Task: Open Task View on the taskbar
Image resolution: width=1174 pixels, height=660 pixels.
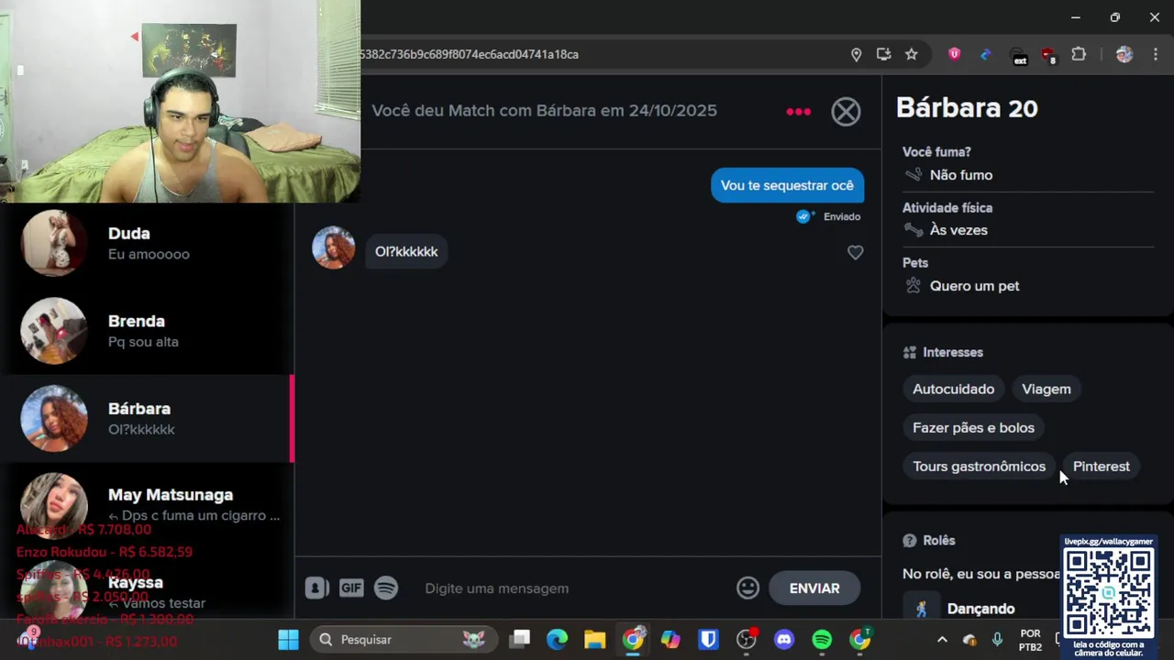Action: (x=520, y=639)
